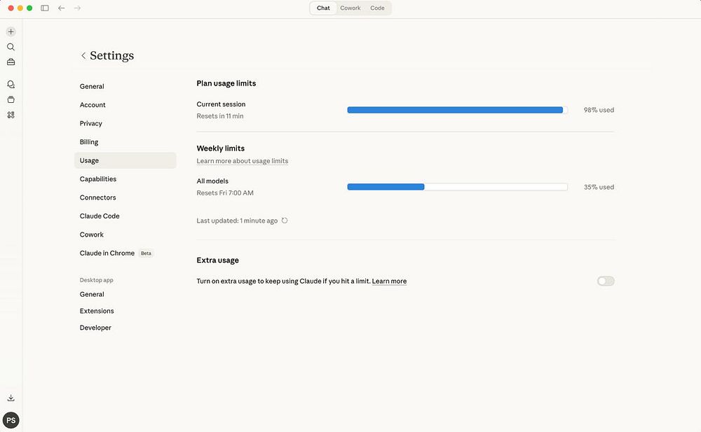This screenshot has height=432, width=701.
Task: Open Privacy settings
Action: coord(125,123)
